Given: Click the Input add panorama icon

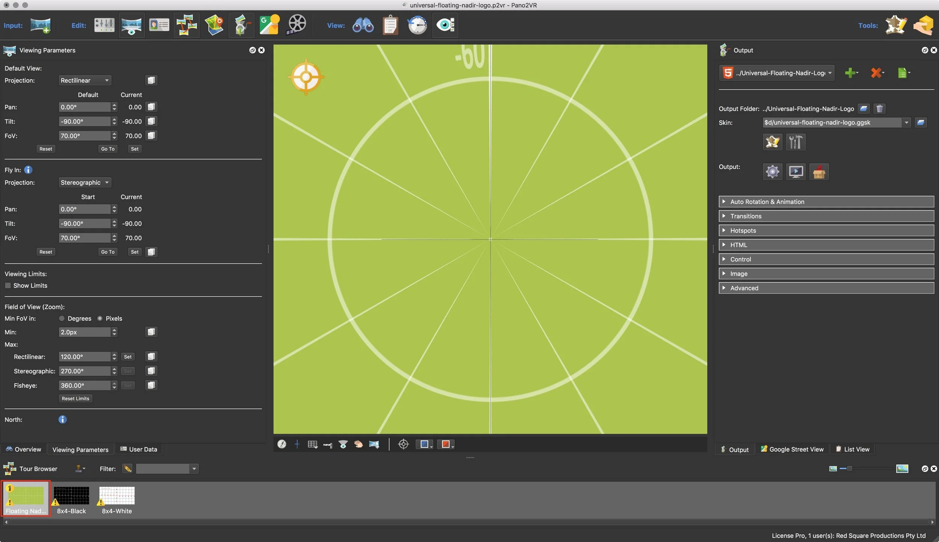Looking at the screenshot, I should (x=41, y=25).
